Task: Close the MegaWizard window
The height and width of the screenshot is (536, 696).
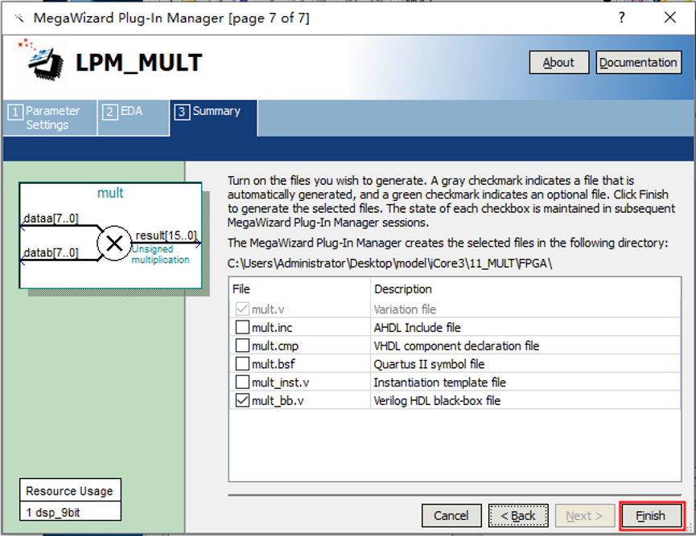Action: coord(669,18)
